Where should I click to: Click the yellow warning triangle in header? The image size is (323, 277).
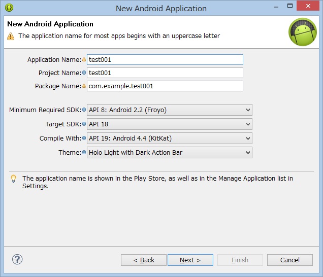tap(11, 36)
